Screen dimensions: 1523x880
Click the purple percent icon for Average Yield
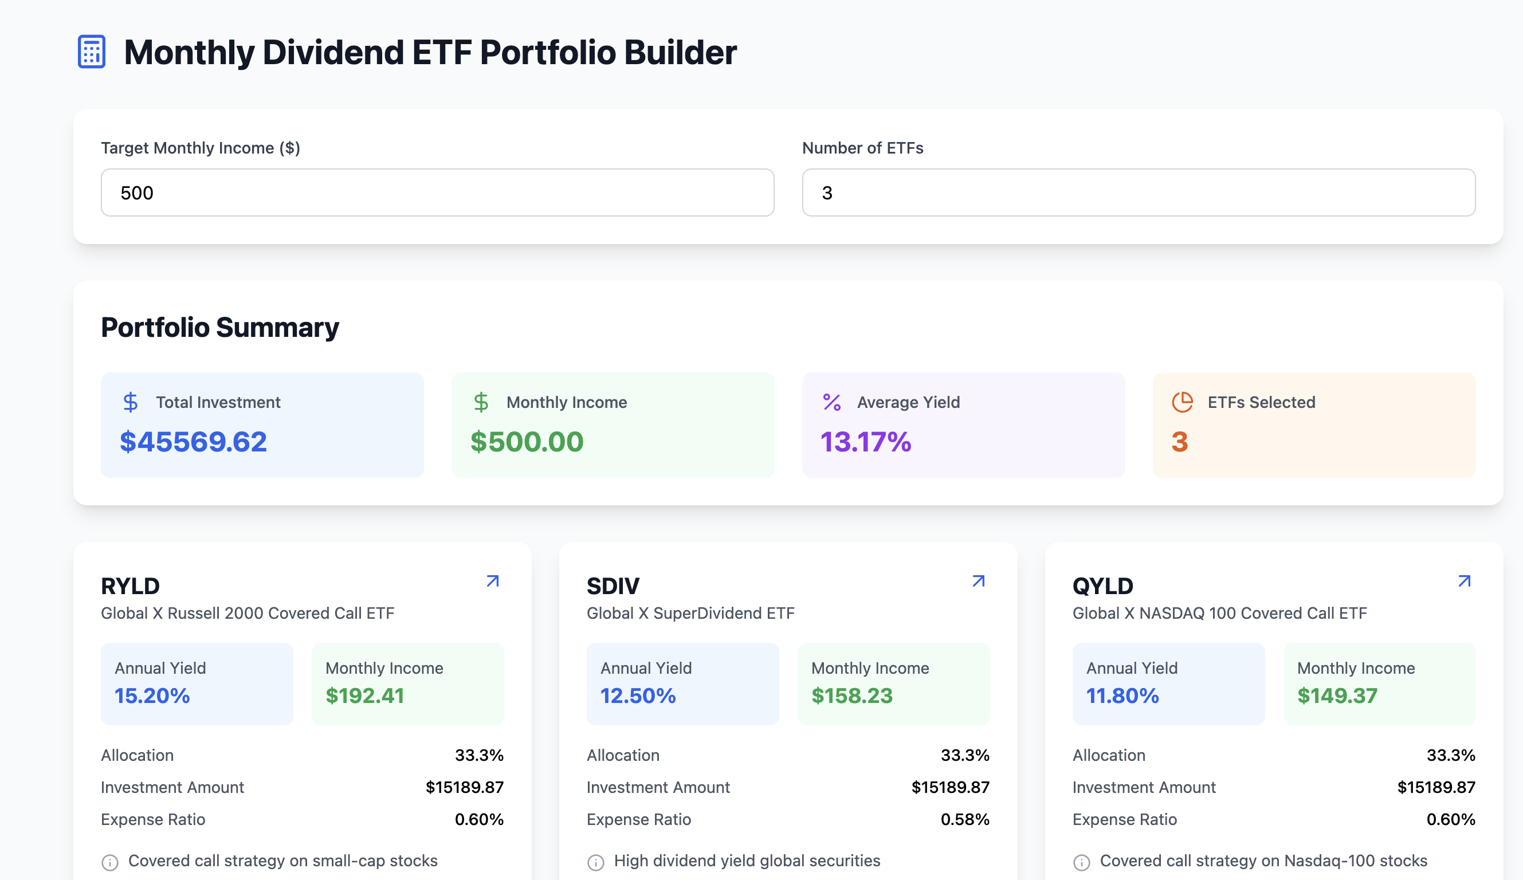[831, 403]
